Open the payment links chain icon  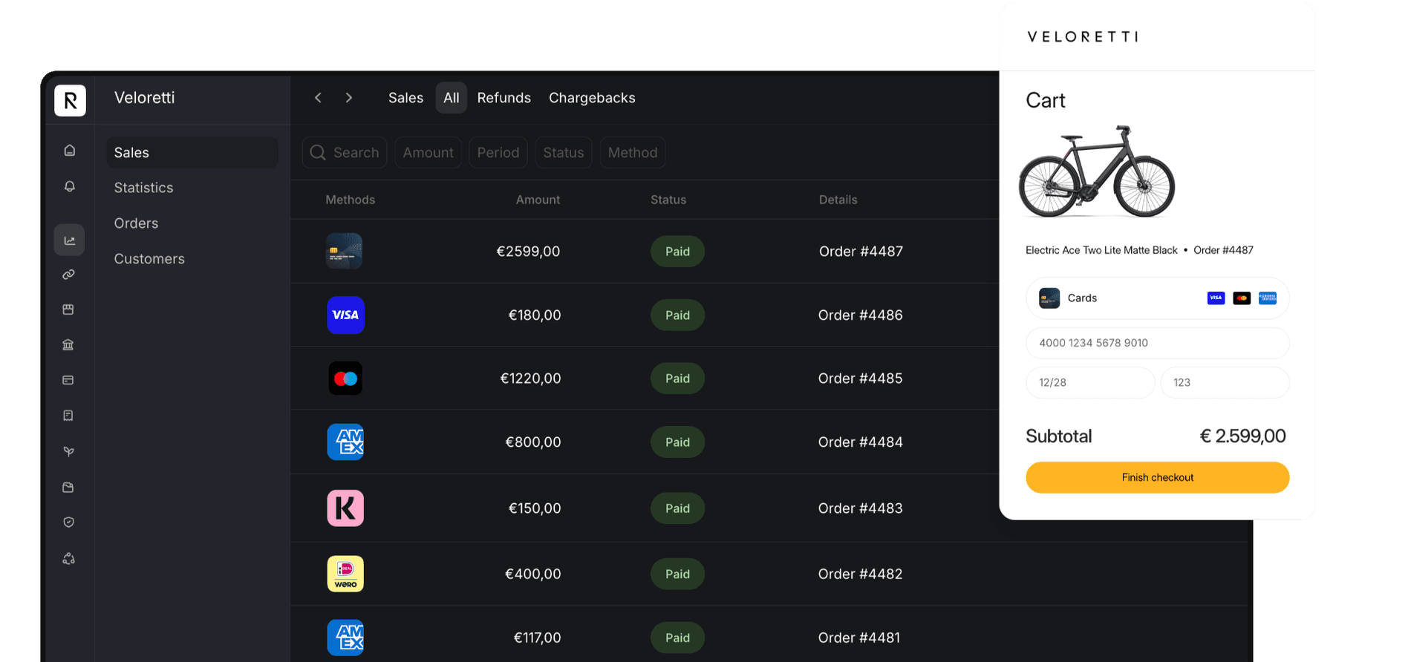coord(68,275)
